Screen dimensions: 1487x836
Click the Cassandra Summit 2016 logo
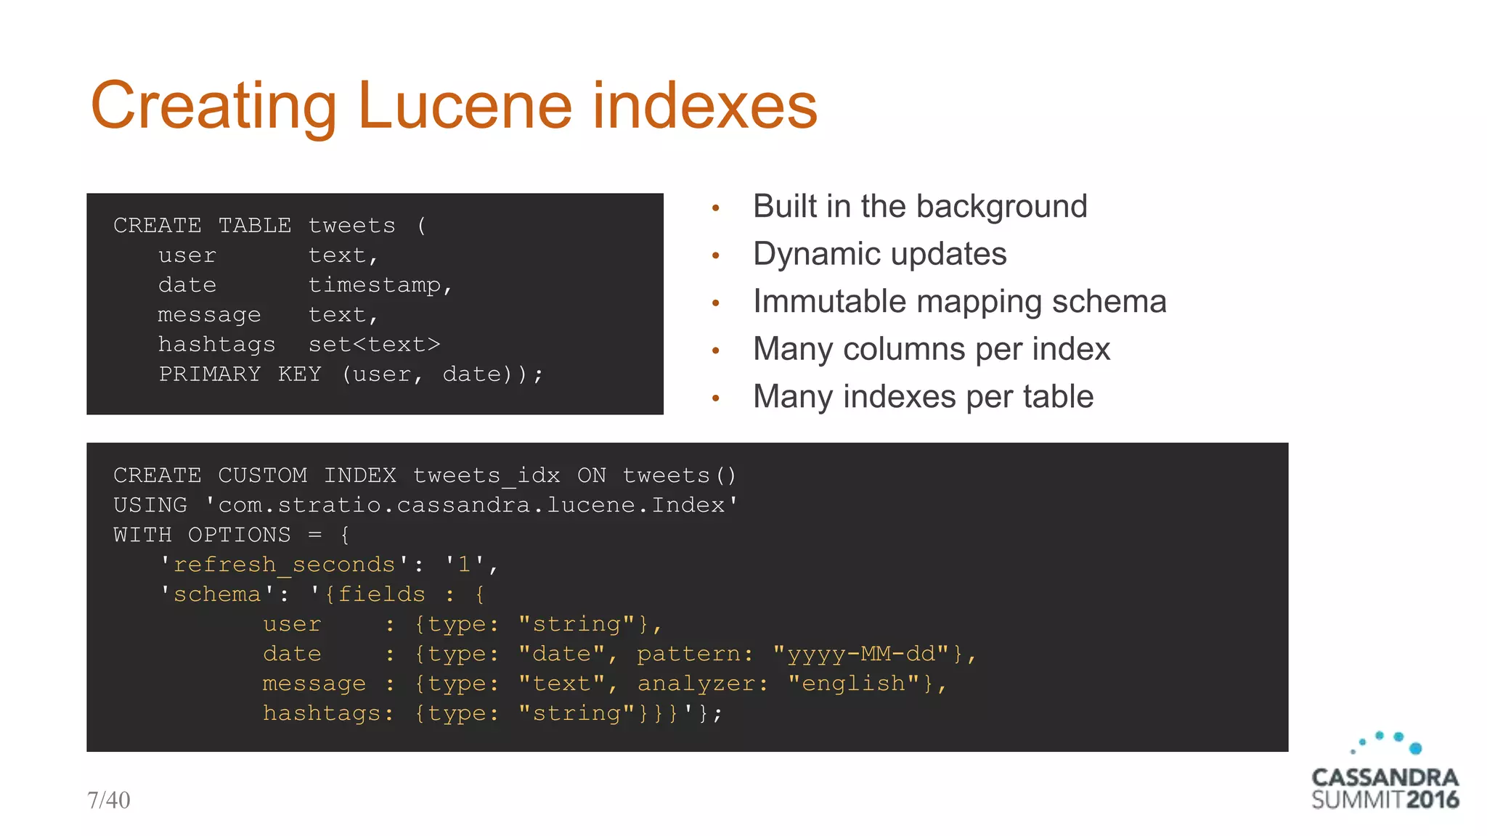coord(1385,771)
